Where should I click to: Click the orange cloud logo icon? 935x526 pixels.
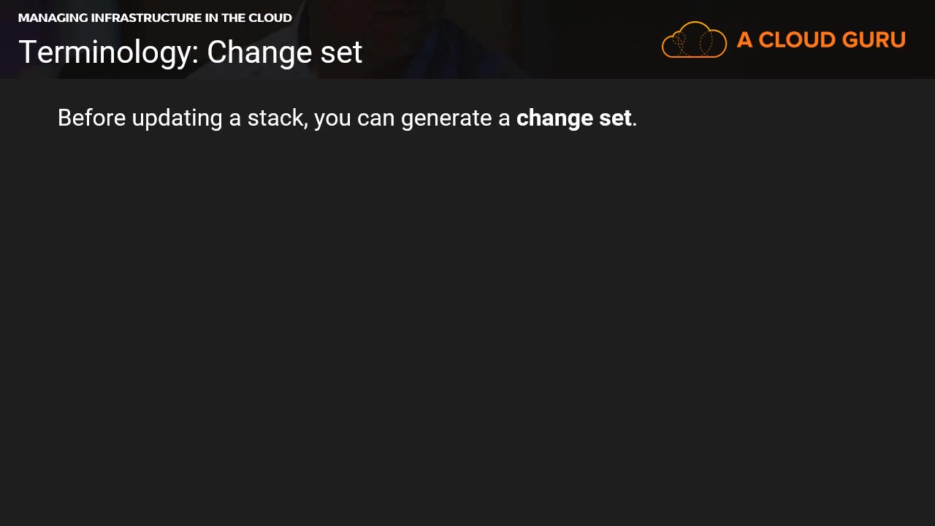[x=694, y=39]
